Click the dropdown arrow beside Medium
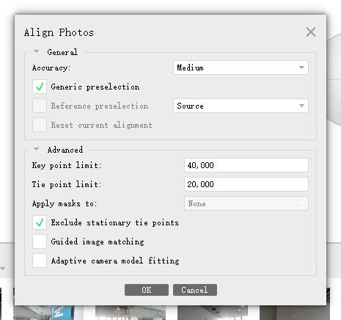341x320 pixels. coord(301,68)
